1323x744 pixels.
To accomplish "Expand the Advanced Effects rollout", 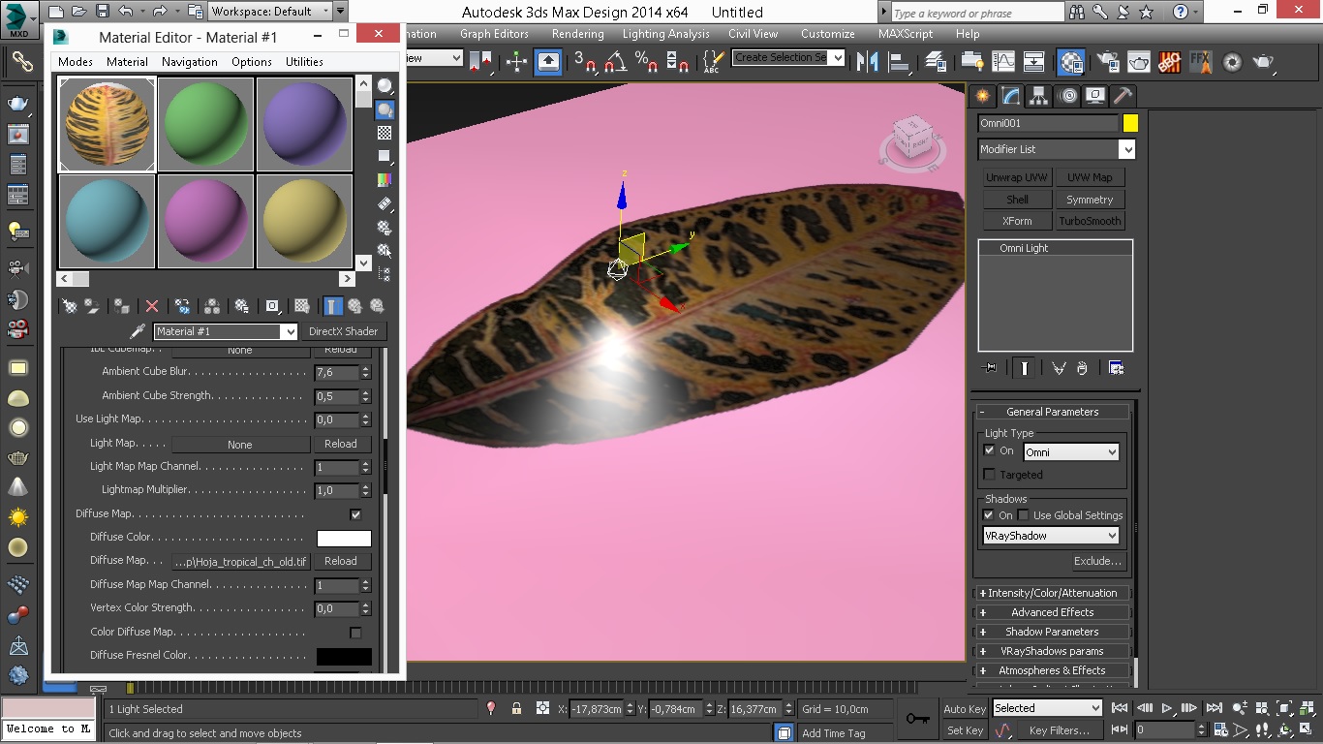I will pyautogui.click(x=1052, y=612).
